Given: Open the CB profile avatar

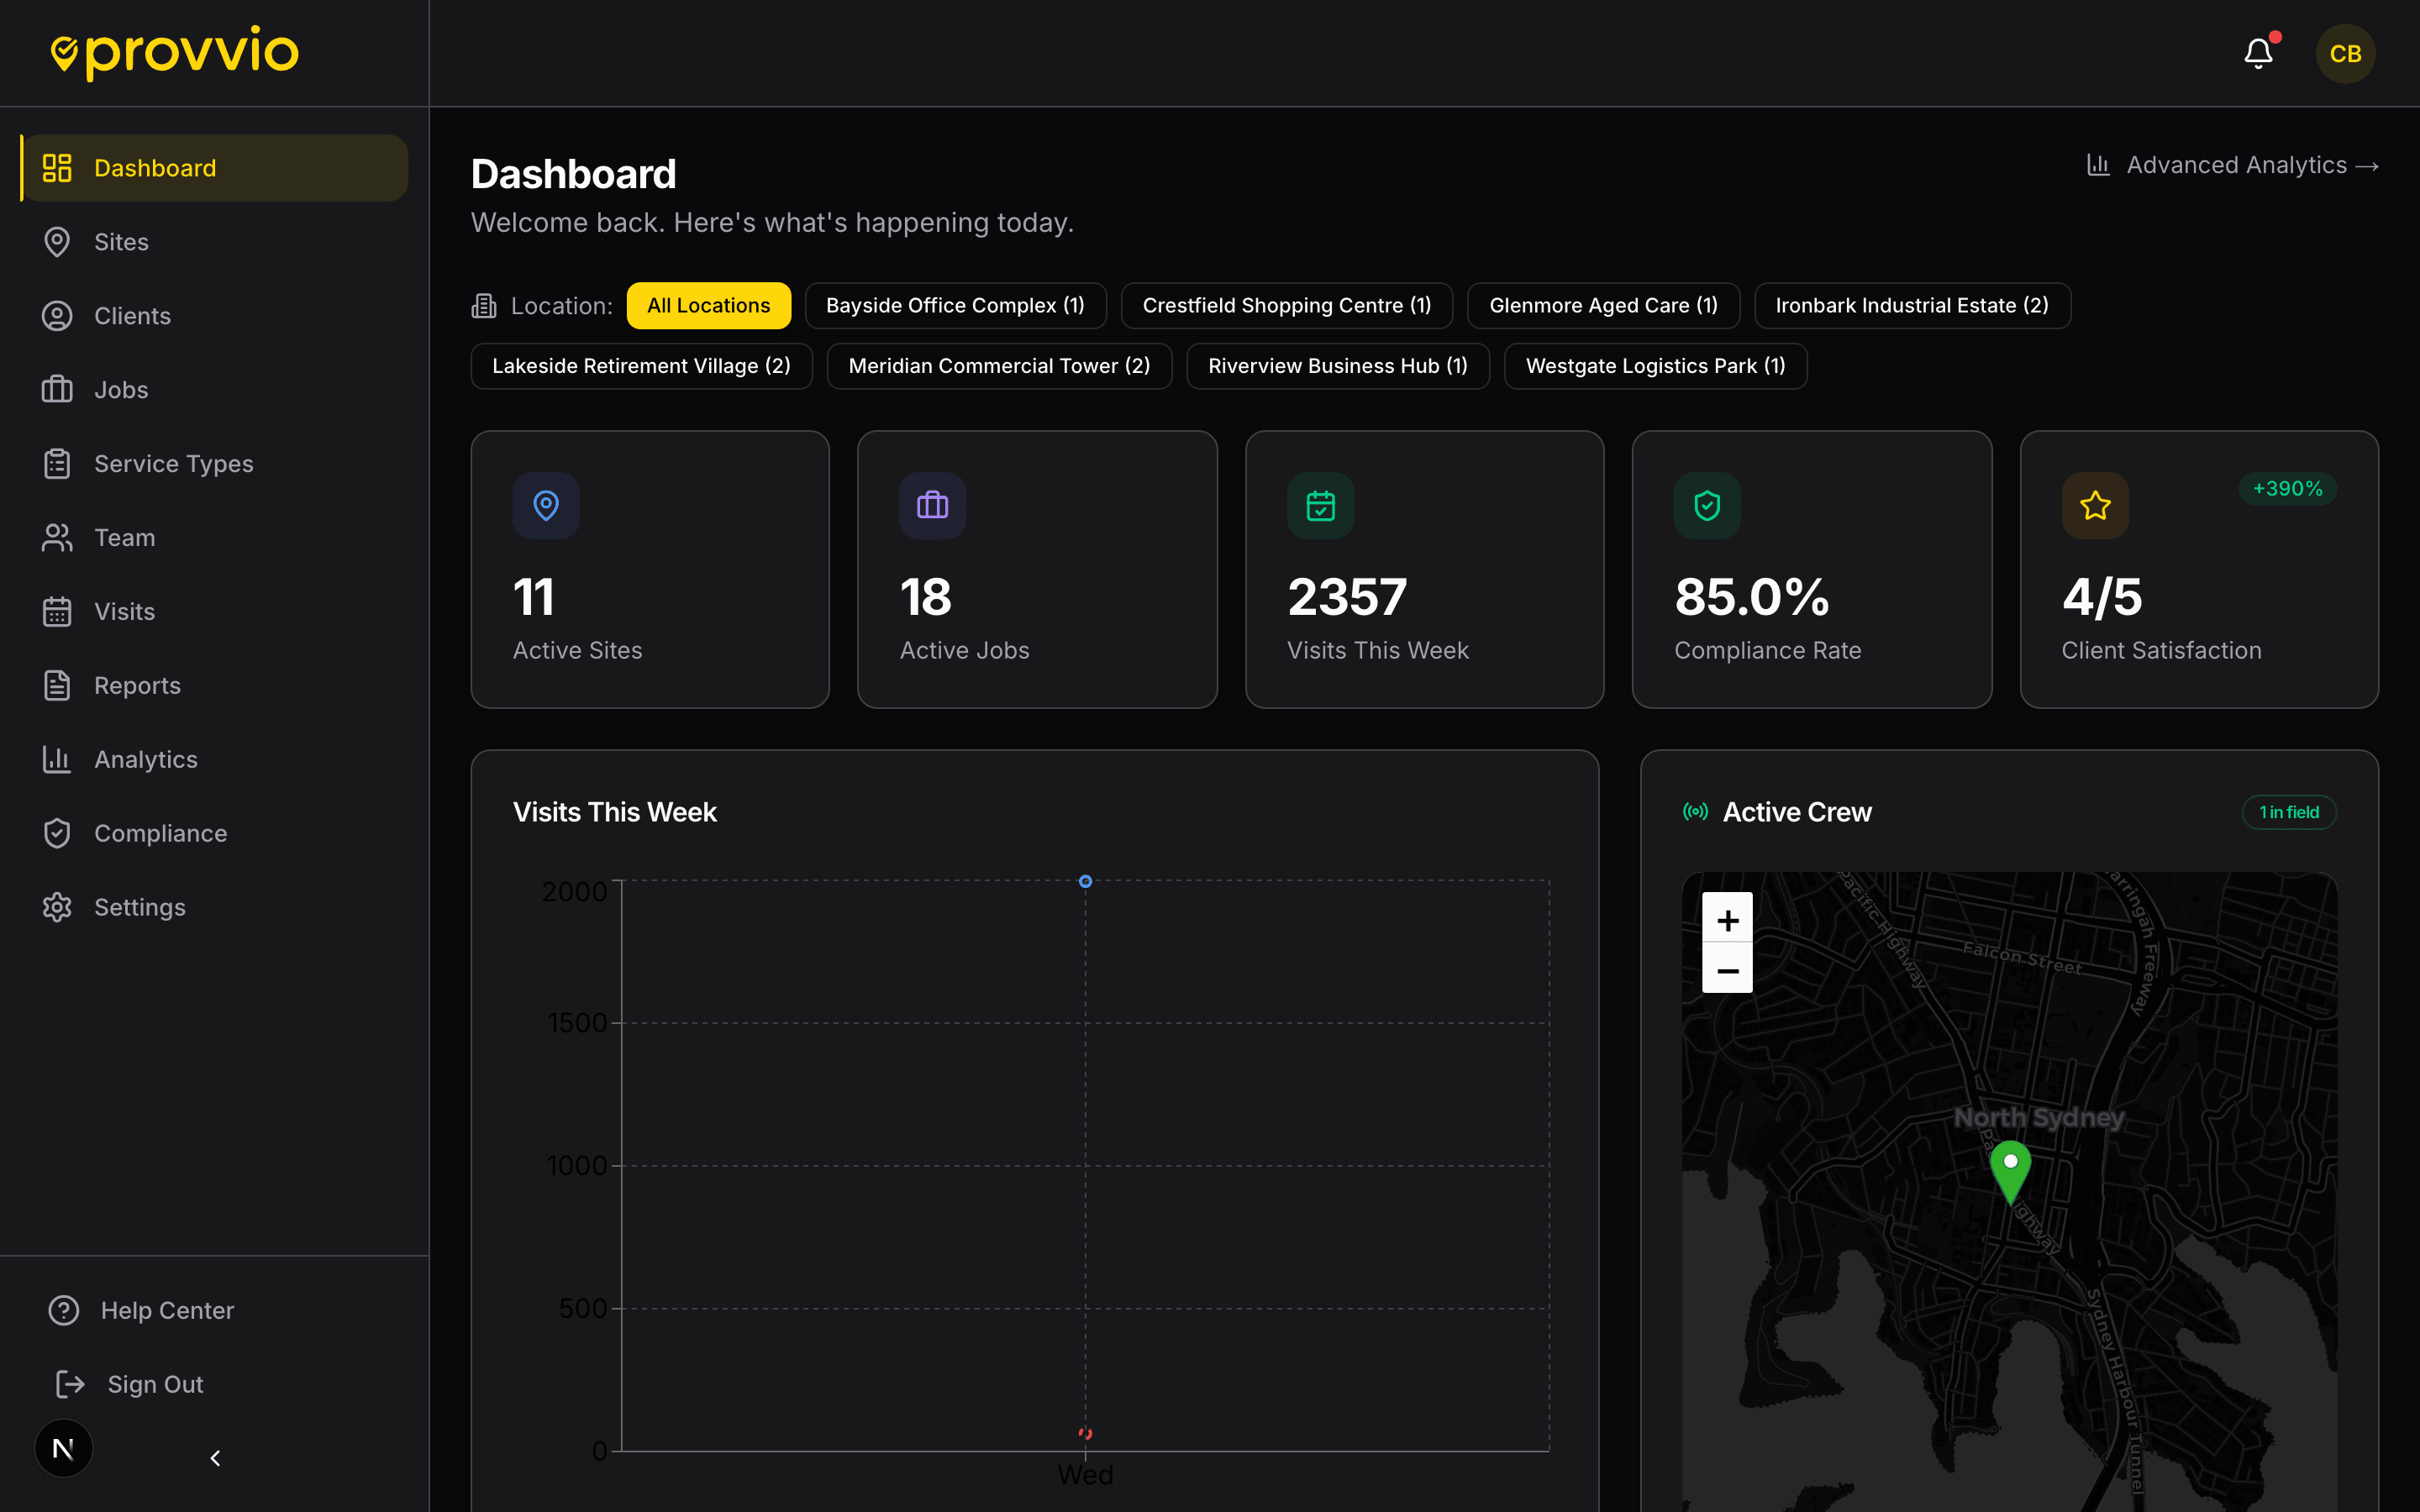Looking at the screenshot, I should click(2345, 53).
